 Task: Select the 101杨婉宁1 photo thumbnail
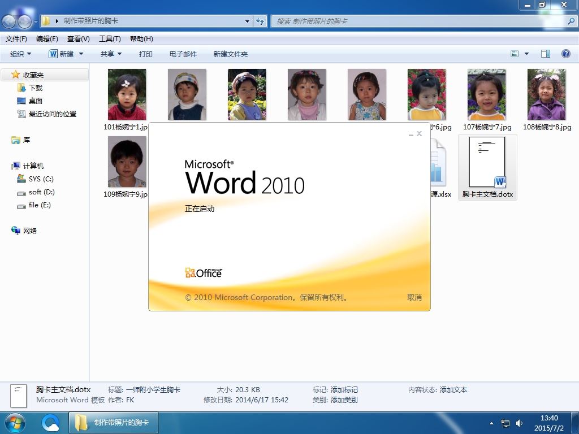[127, 94]
